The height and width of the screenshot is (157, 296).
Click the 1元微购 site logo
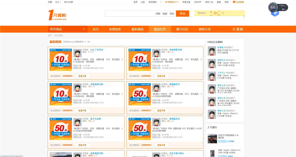(57, 15)
